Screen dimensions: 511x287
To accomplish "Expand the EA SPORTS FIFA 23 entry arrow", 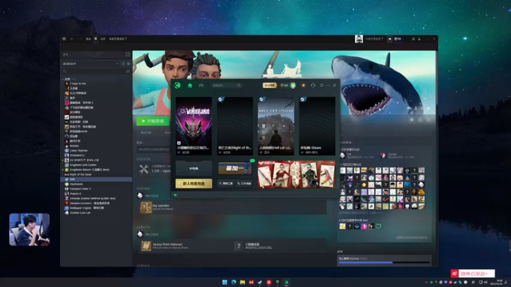I will coord(63,160).
